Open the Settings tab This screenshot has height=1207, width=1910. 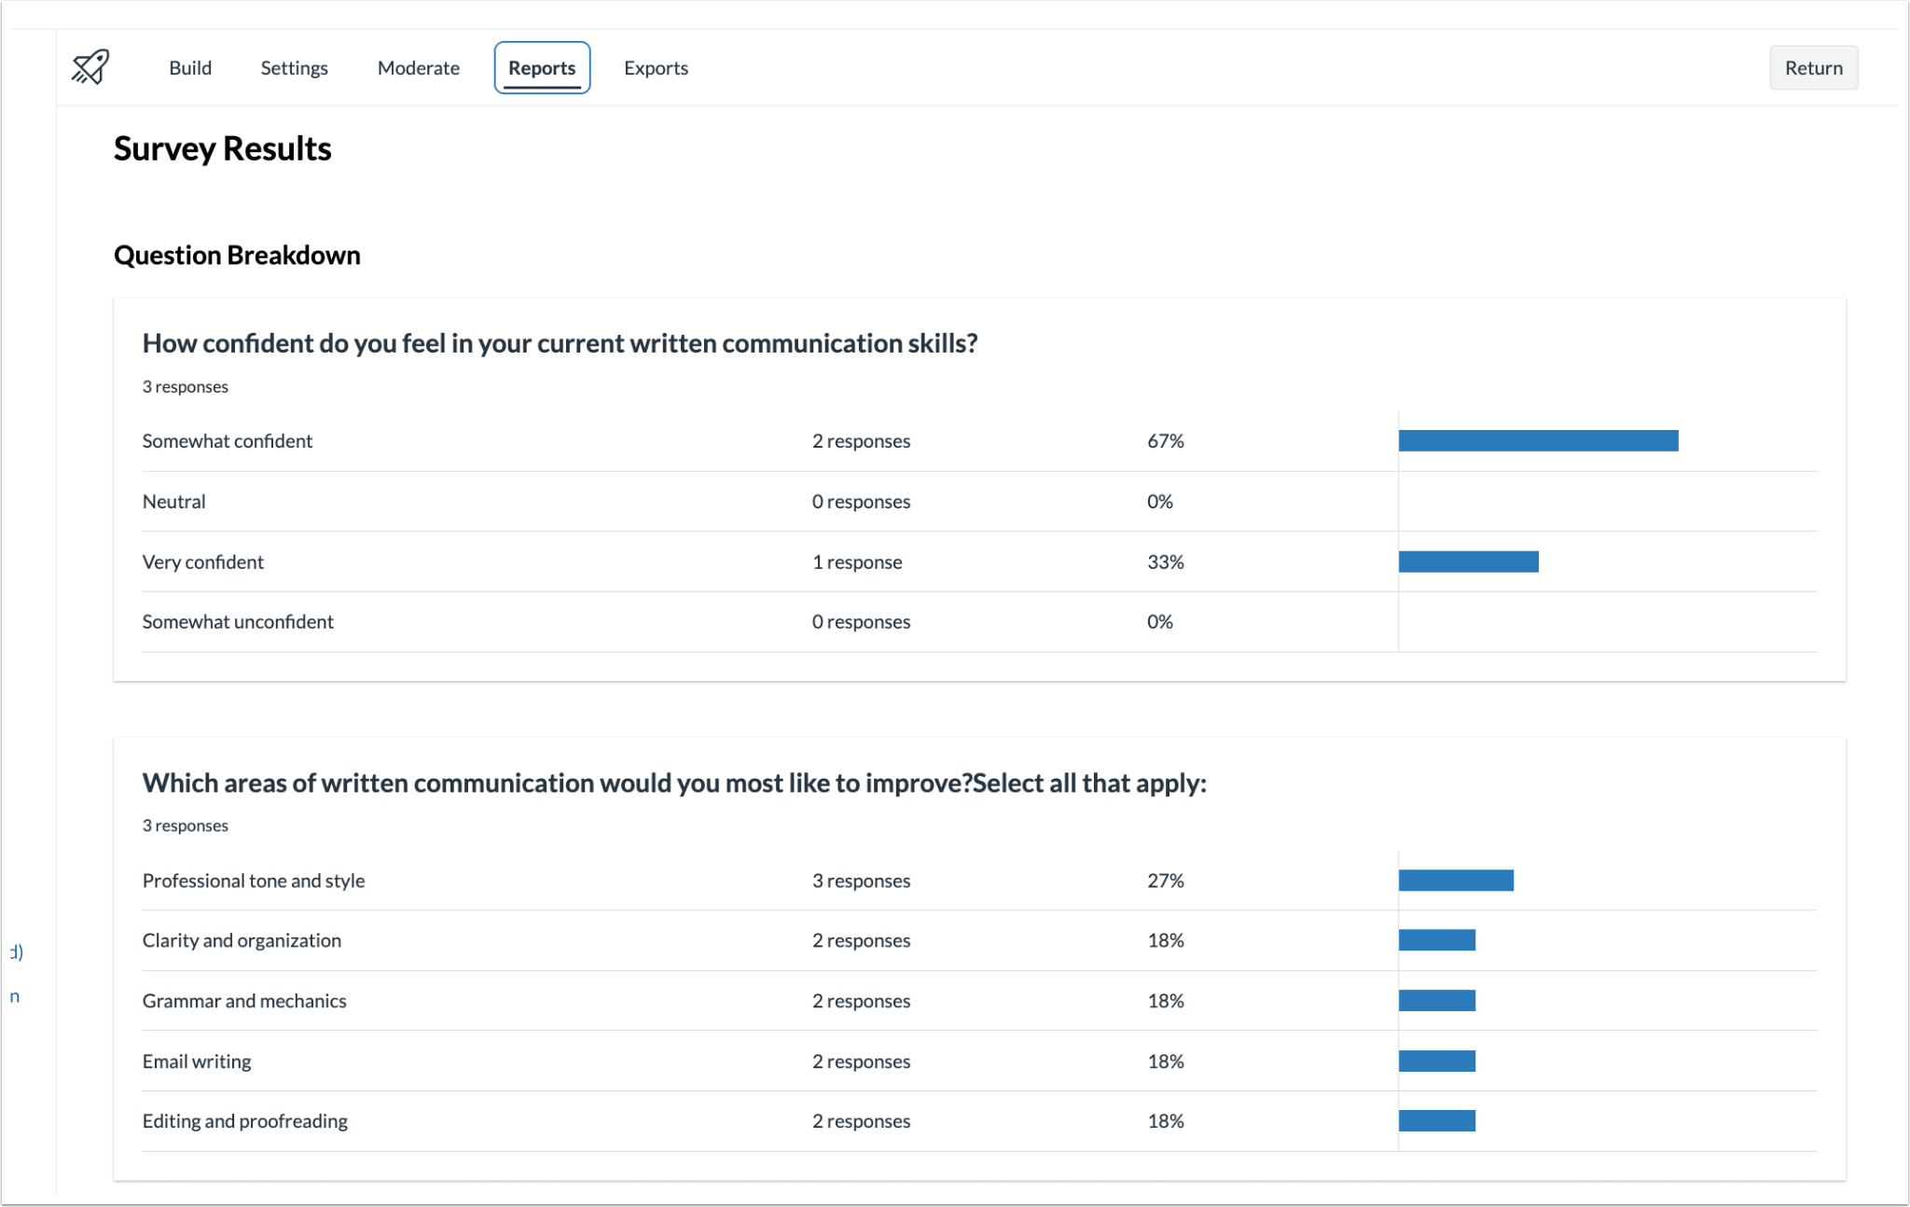pos(294,67)
